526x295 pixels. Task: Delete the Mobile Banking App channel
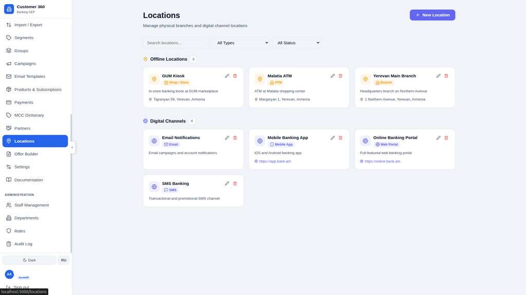pyautogui.click(x=341, y=138)
